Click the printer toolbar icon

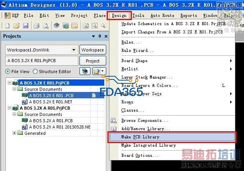(37, 26)
